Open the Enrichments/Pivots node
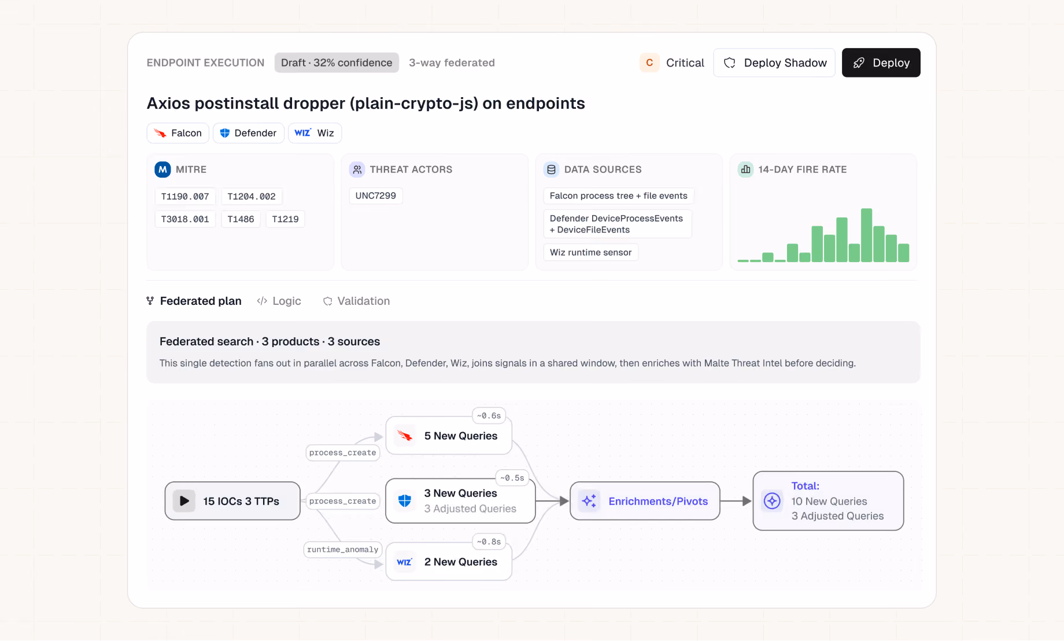This screenshot has width=1064, height=641. [645, 501]
